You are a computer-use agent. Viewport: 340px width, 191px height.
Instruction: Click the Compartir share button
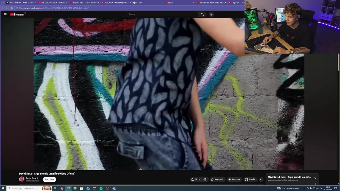coord(217,179)
